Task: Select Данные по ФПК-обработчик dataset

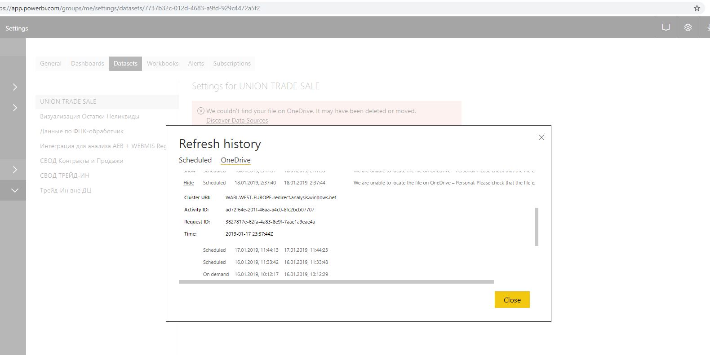Action: (x=82, y=131)
